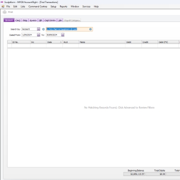Switch to the Job tab
180x180 pixels.
(60, 20)
